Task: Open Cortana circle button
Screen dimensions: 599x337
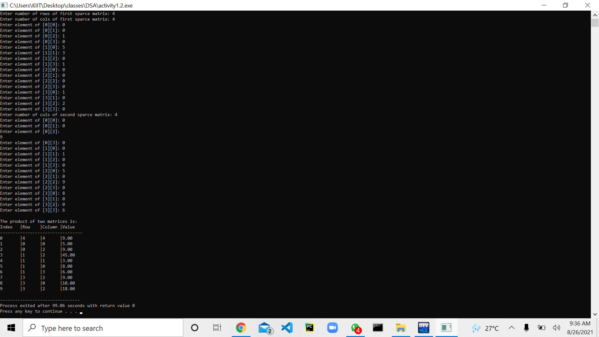Action: 195,328
